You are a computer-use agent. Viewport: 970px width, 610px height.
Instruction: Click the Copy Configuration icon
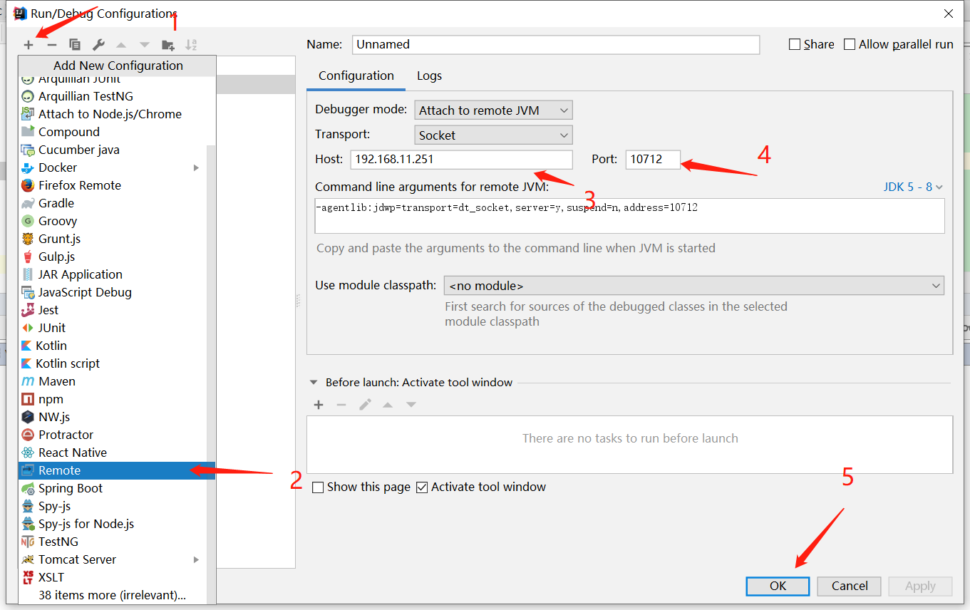[75, 45]
